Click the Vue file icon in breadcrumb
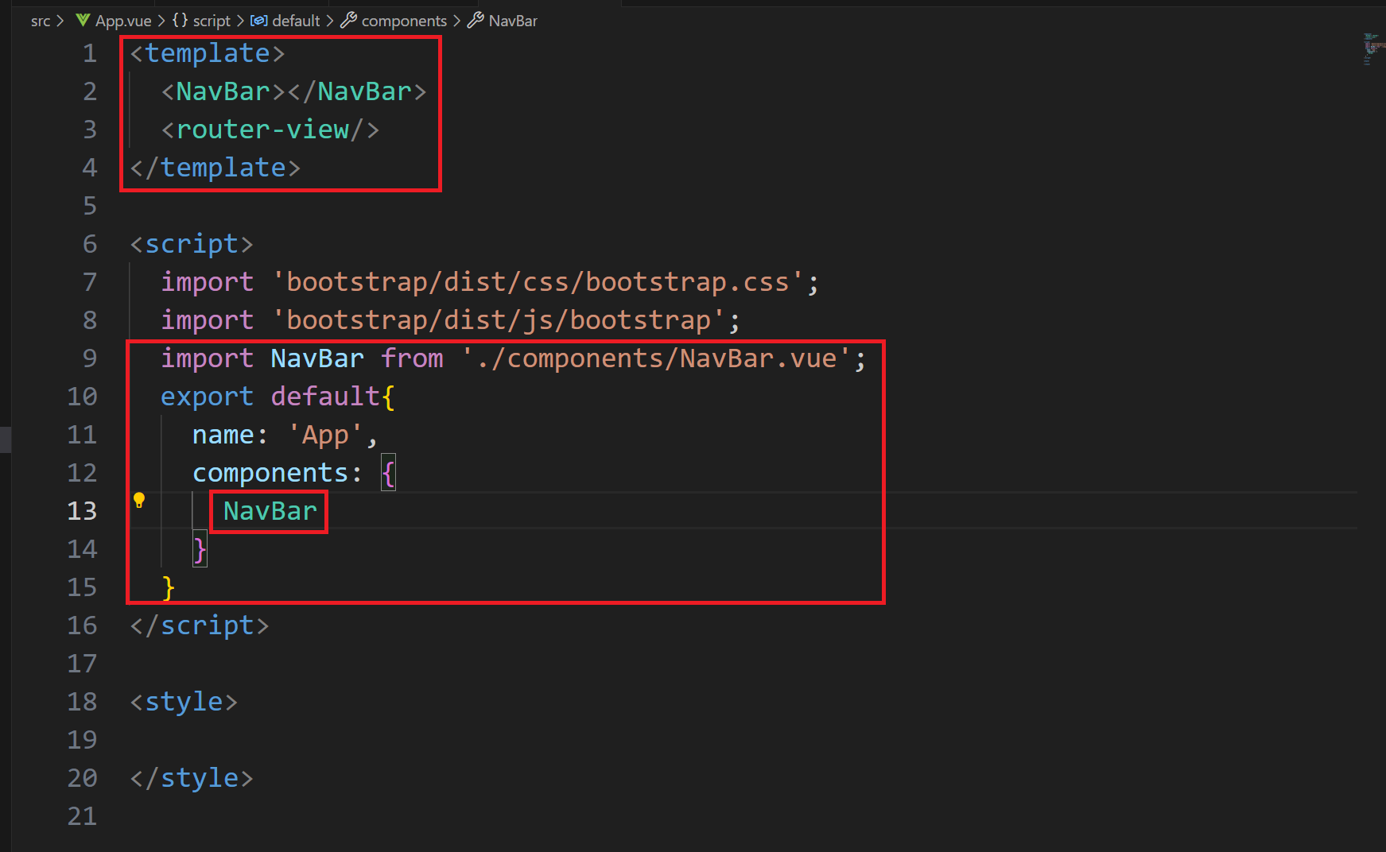The width and height of the screenshot is (1386, 852). (x=83, y=20)
